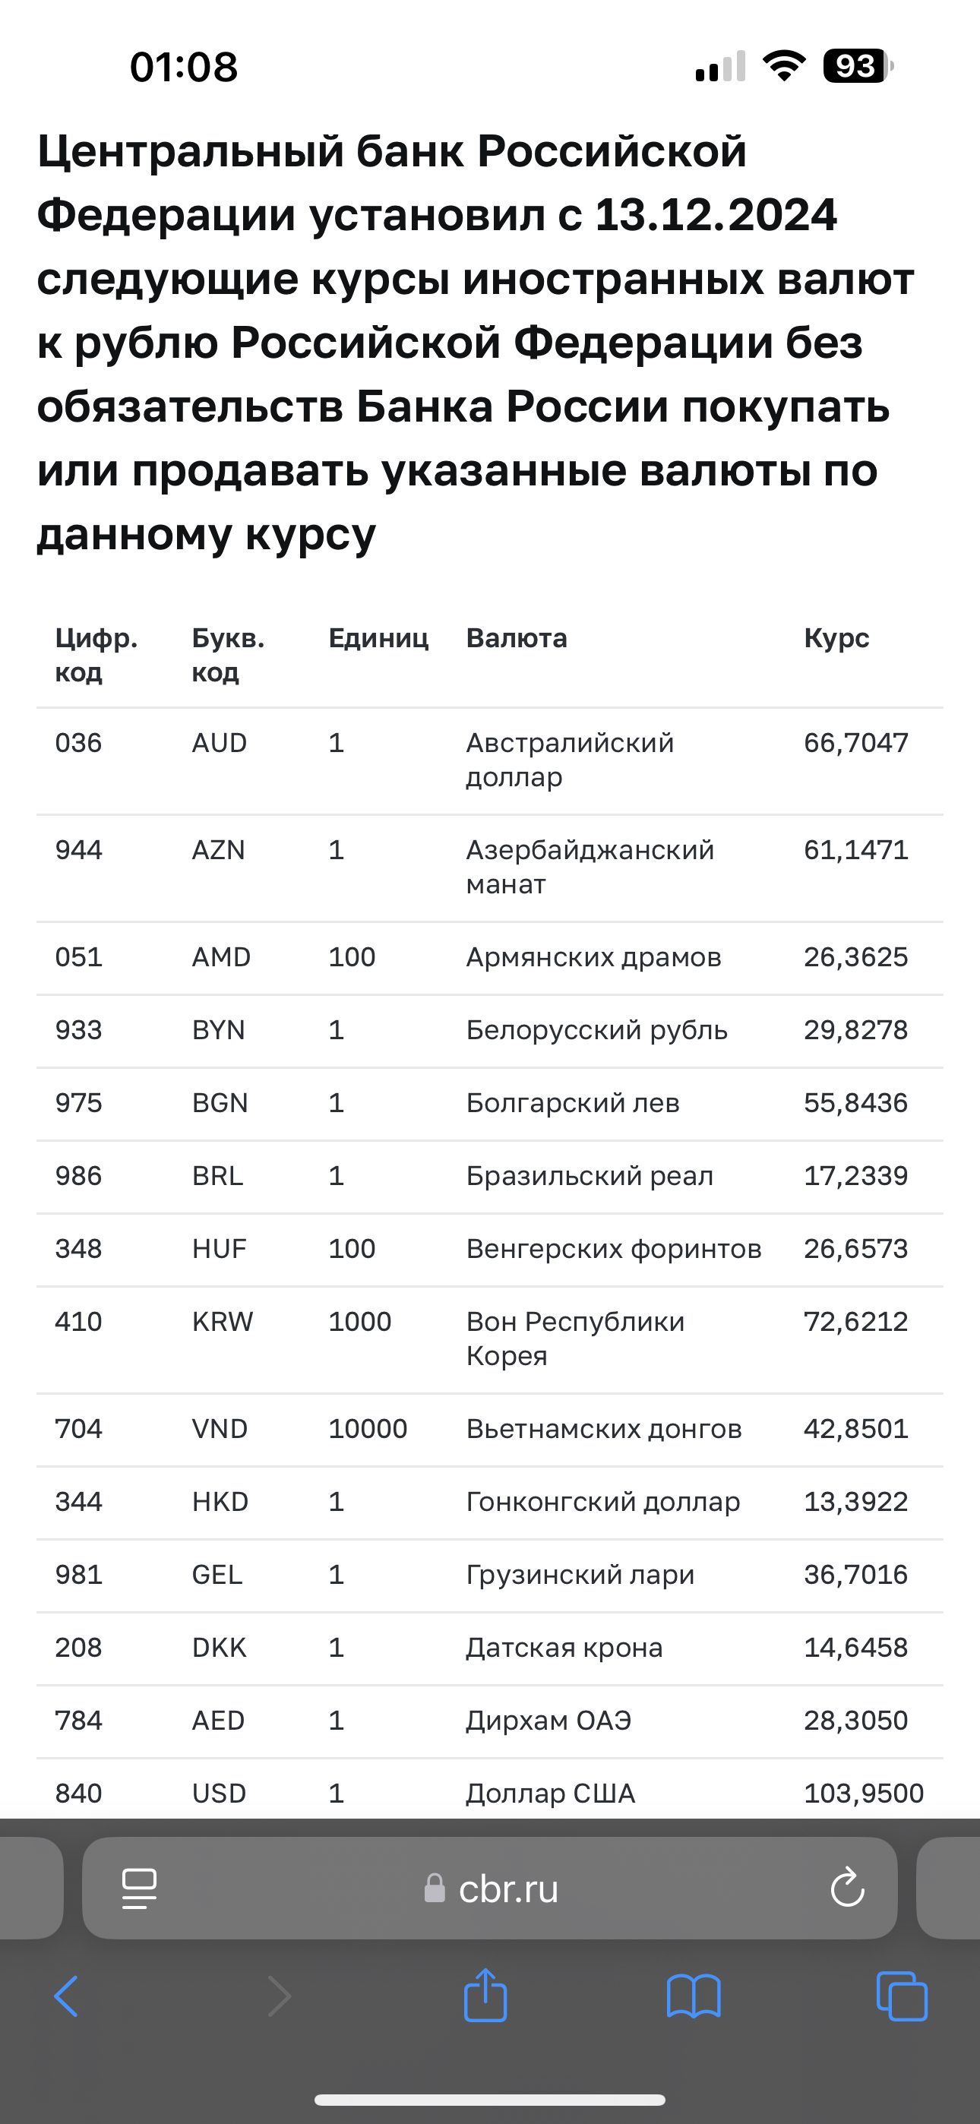The height and width of the screenshot is (2124, 980).
Task: Tap the Белорусский рубль row name
Action: (x=596, y=1030)
